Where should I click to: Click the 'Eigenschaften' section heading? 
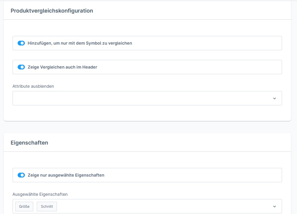pyautogui.click(x=29, y=143)
